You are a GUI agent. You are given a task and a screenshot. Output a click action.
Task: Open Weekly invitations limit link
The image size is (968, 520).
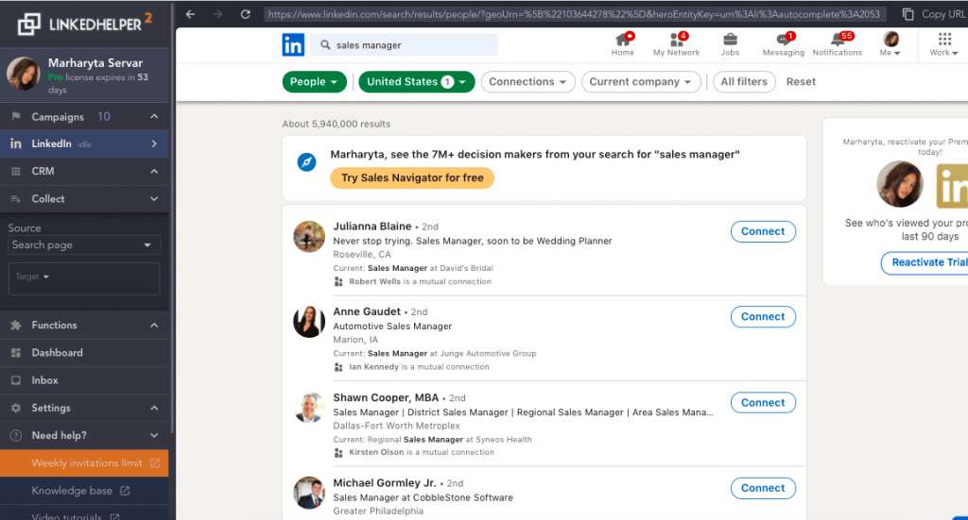click(x=87, y=463)
